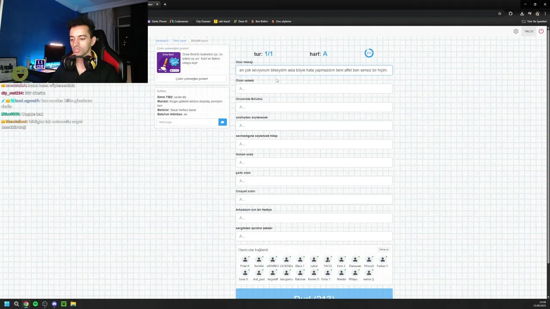
Task: Click the Oyuncular bağlandı heading
Action: tap(253, 250)
